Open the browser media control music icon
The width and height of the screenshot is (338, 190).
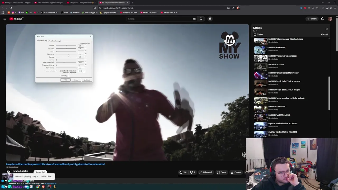pyautogui.click(x=327, y=8)
